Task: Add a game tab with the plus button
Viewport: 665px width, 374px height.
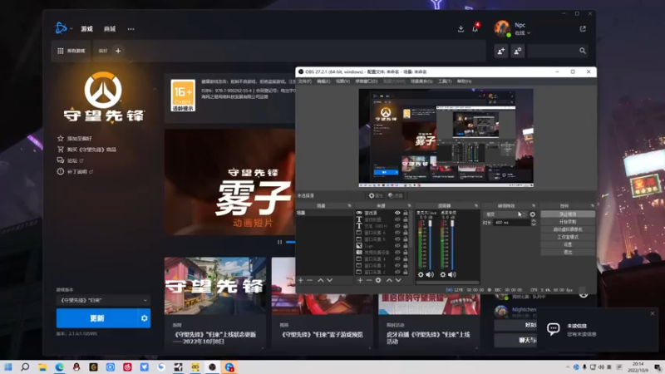Action: [118, 51]
